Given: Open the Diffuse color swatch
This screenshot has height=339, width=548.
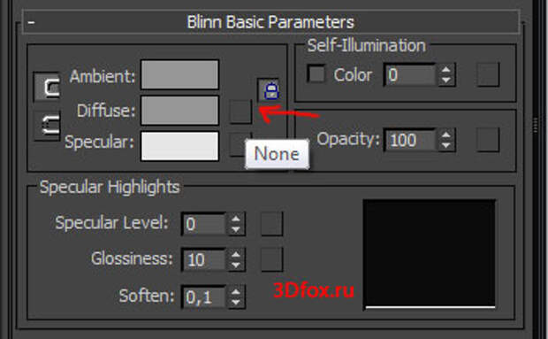Looking at the screenshot, I should [180, 111].
